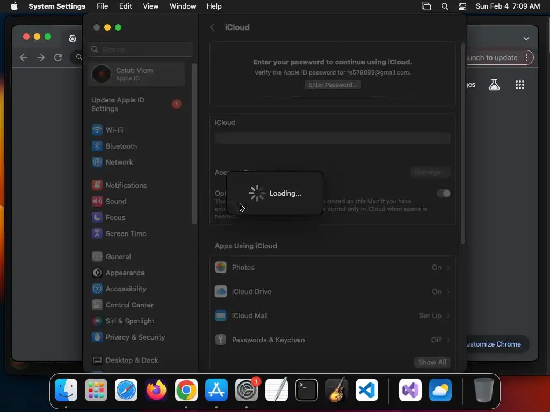The image size is (550, 412).
Task: Go back from iCloud pane
Action: tap(212, 27)
